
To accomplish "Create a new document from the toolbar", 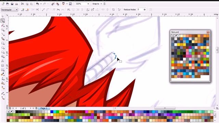I will tap(3, 4).
